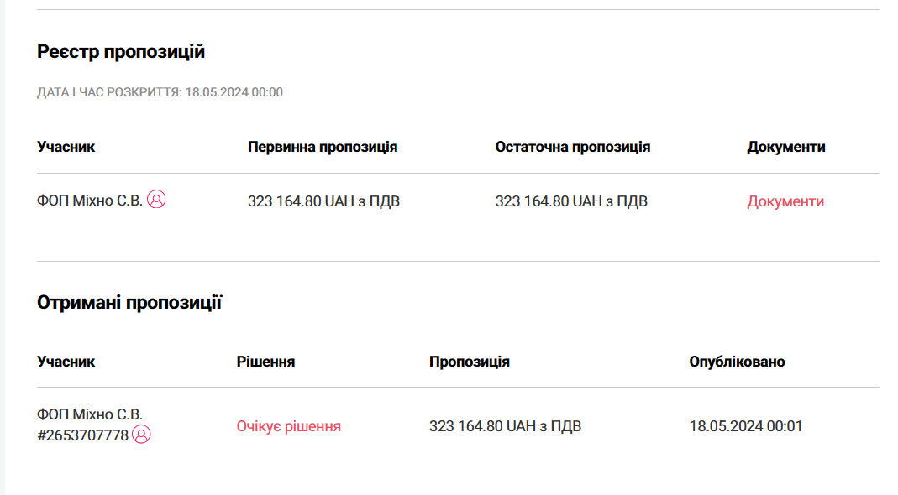The width and height of the screenshot is (898, 495).
Task: Click the Рішення column header
Action: pyautogui.click(x=265, y=362)
